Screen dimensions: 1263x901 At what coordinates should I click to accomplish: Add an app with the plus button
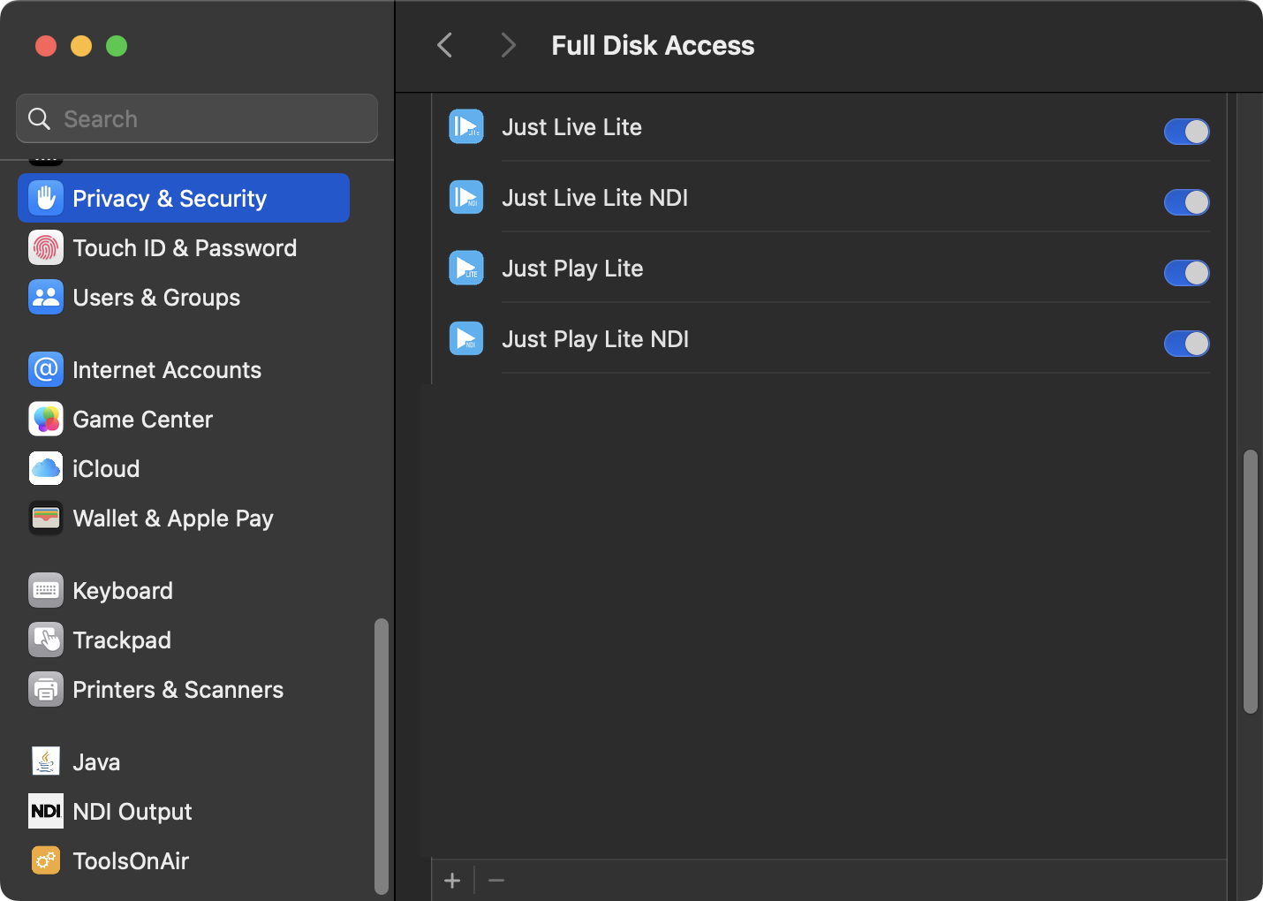tap(452, 881)
